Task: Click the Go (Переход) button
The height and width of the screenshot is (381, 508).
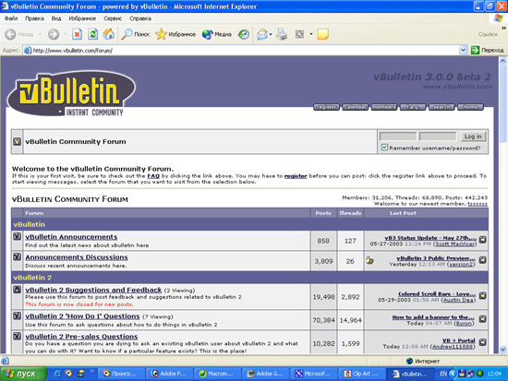Action: [488, 50]
